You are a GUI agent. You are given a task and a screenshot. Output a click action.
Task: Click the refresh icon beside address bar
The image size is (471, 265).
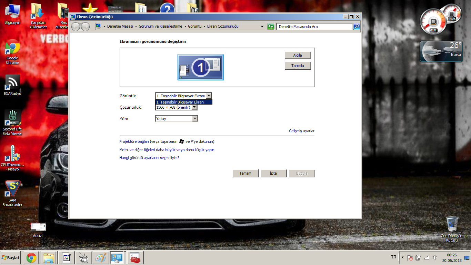(271, 27)
